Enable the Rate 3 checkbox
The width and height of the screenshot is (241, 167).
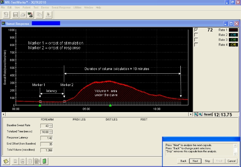196,40
